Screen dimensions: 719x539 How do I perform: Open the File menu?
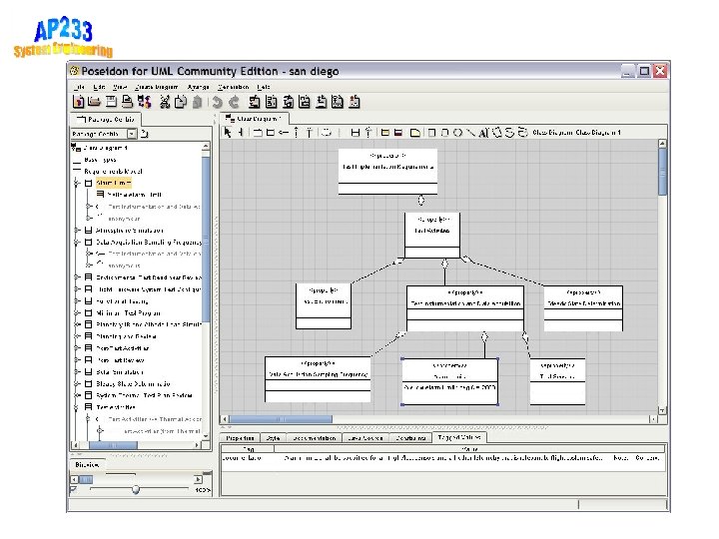[x=79, y=87]
